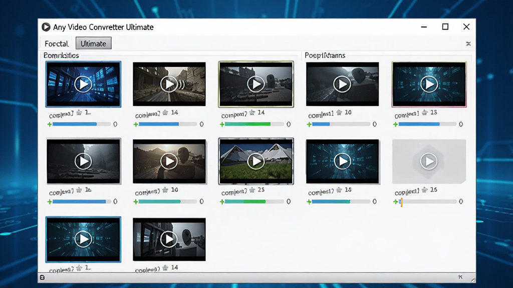This screenshot has height=288, width=513.
Task: Click the star icon under the street video
Action: pyautogui.click(x=165, y=112)
